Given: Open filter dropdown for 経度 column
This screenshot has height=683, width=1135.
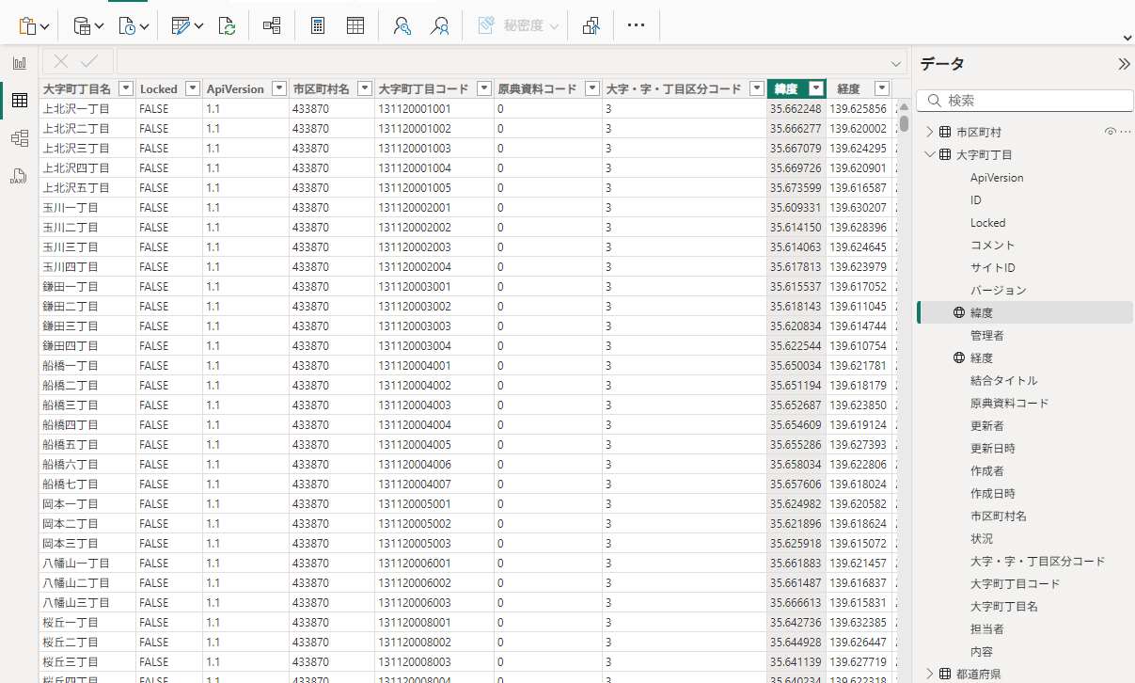Looking at the screenshot, I should [x=881, y=88].
